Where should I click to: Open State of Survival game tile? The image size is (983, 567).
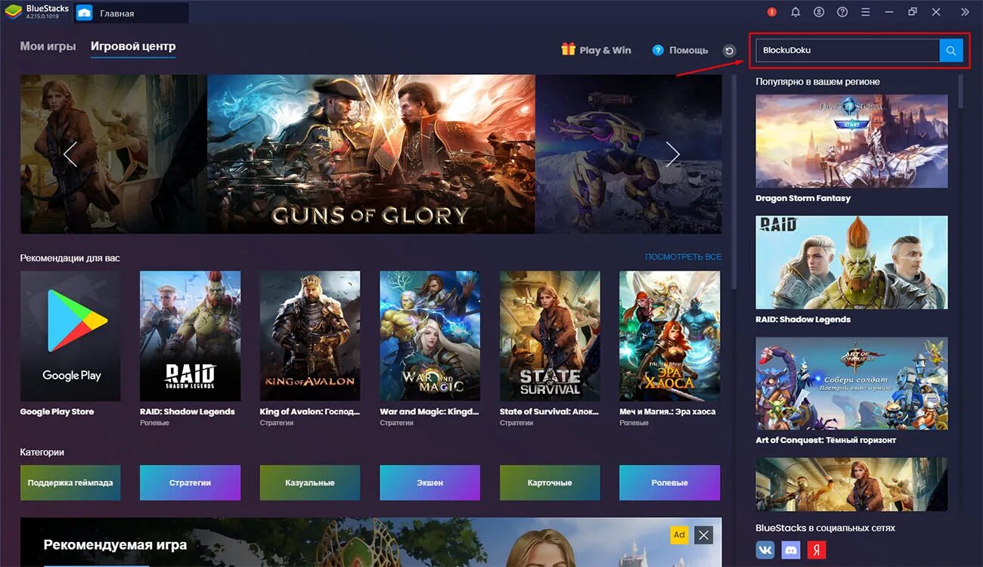click(550, 336)
